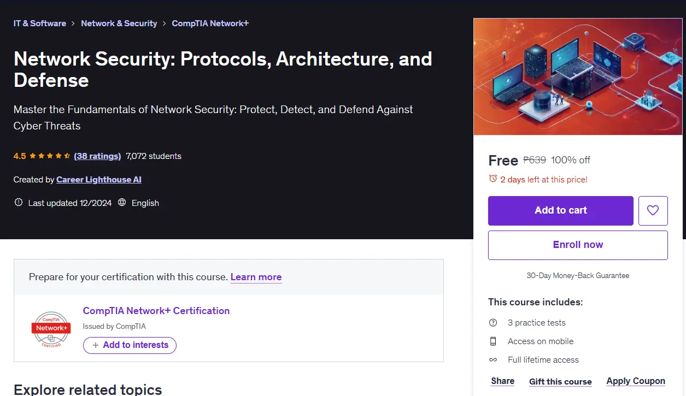This screenshot has height=396, width=686.
Task: Open the 38 ratings link
Action: pos(97,156)
